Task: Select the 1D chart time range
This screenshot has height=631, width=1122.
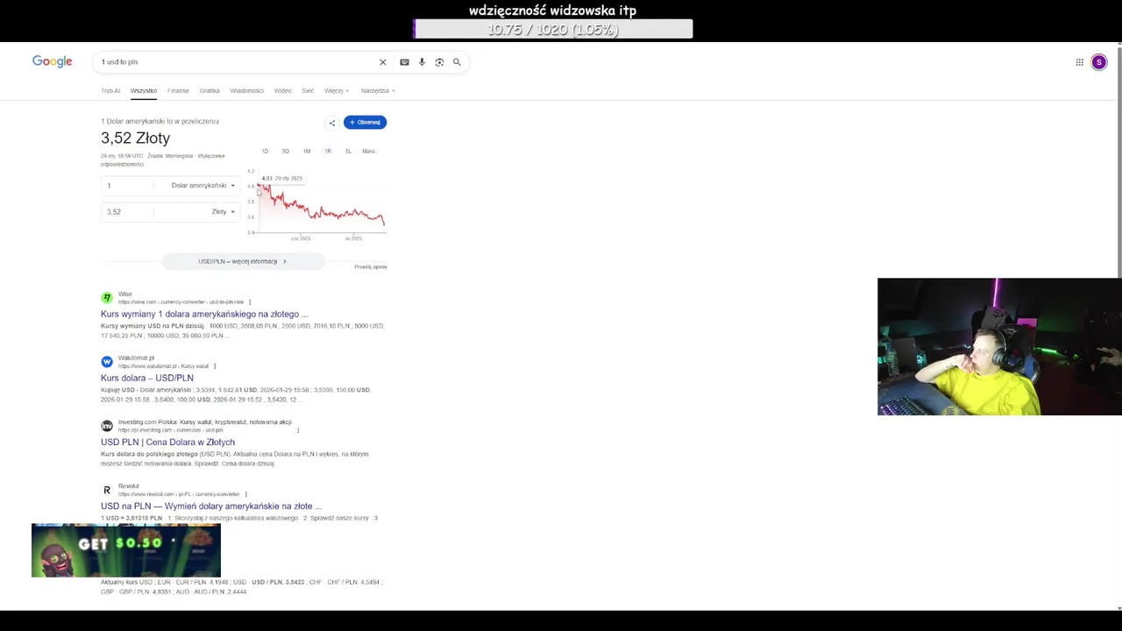Action: pyautogui.click(x=265, y=152)
